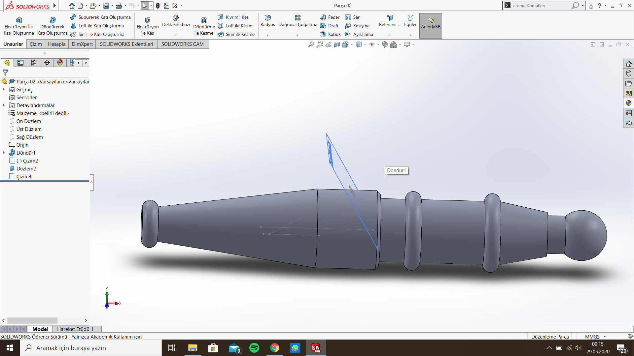This screenshot has height=356, width=634.
Task: Expand the Detaylandırmalar folder
Action: coord(4,105)
